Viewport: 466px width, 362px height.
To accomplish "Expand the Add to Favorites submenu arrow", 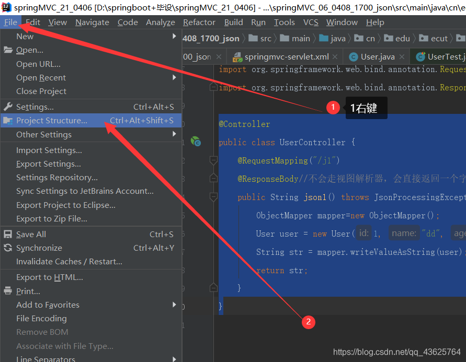I will tap(174, 305).
